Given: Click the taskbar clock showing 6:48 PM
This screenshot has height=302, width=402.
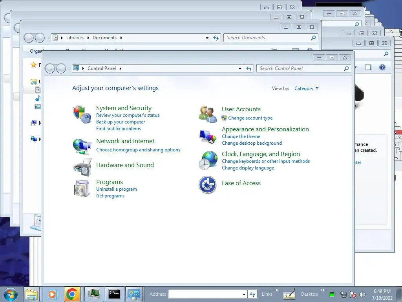Looking at the screenshot, I should (382, 295).
